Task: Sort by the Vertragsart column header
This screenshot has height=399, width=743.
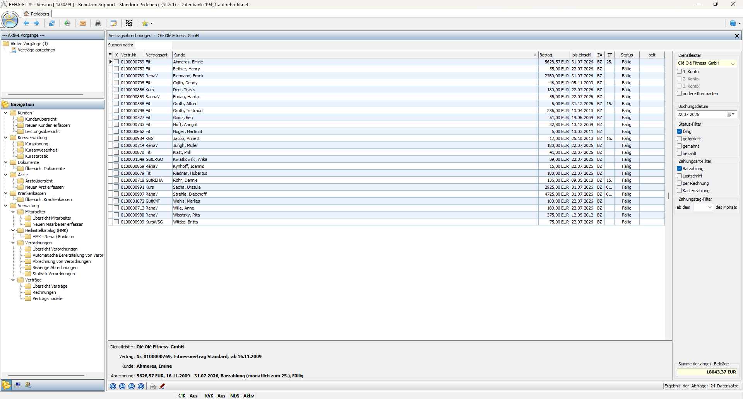Action: pyautogui.click(x=158, y=55)
